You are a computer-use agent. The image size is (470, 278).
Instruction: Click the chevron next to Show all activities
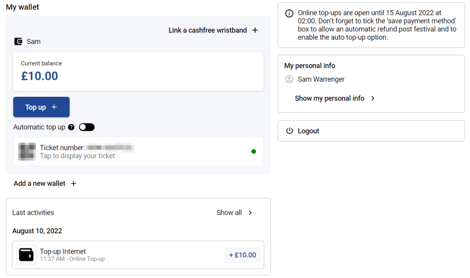pyautogui.click(x=250, y=213)
